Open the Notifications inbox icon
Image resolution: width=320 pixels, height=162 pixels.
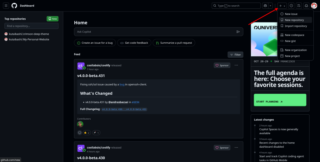306,6
